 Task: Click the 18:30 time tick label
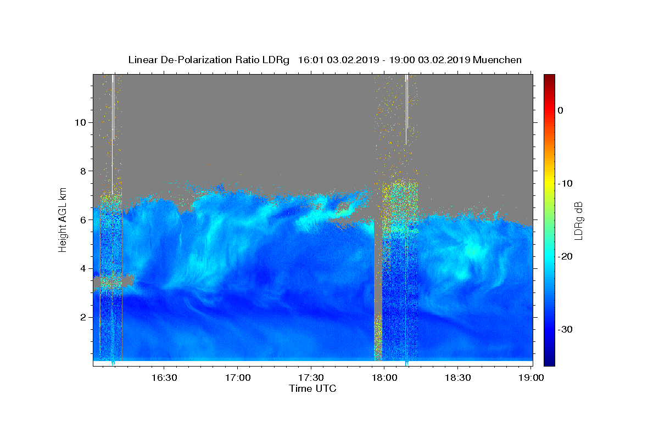(x=457, y=378)
